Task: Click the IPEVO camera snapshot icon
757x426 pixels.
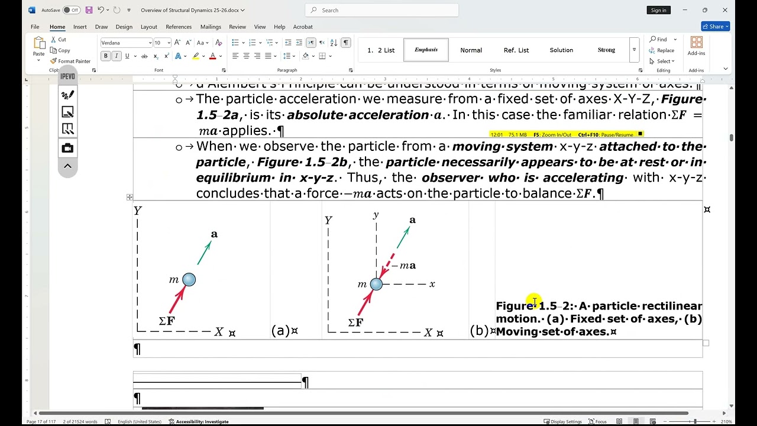Action: (x=67, y=148)
